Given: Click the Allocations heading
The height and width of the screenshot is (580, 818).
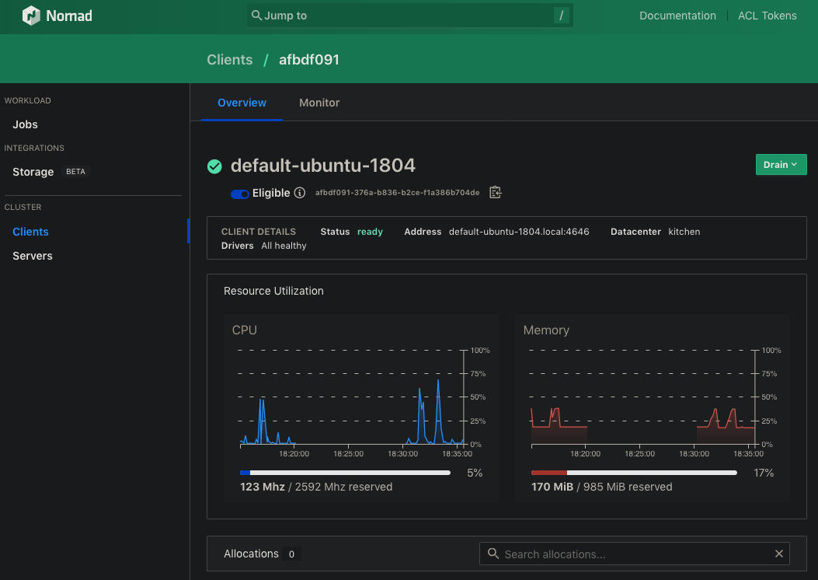Looking at the screenshot, I should point(251,554).
